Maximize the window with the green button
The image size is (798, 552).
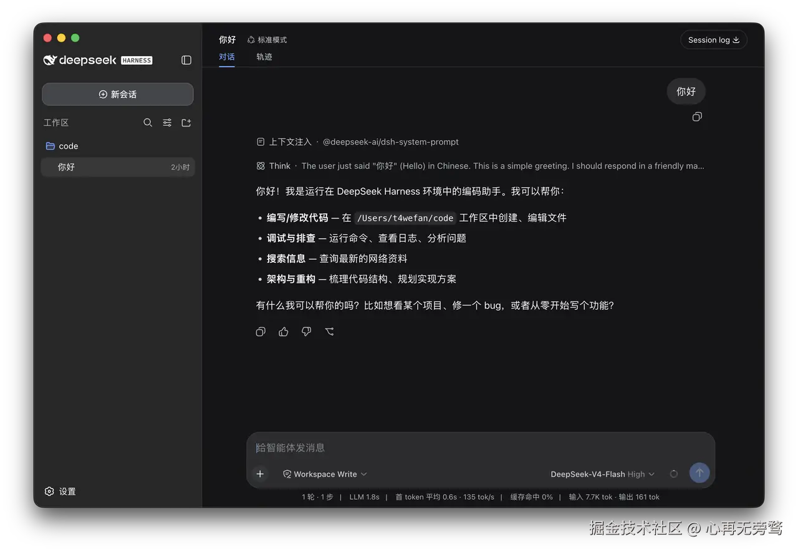click(x=75, y=38)
